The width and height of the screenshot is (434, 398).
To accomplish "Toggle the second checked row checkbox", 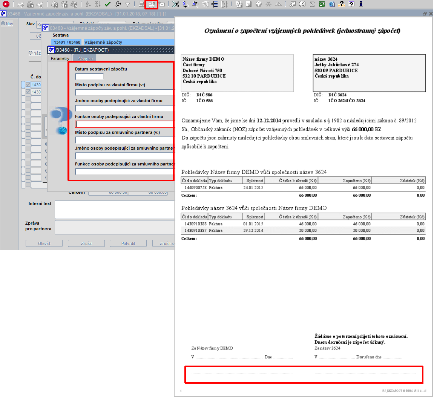I will click(x=28, y=92).
